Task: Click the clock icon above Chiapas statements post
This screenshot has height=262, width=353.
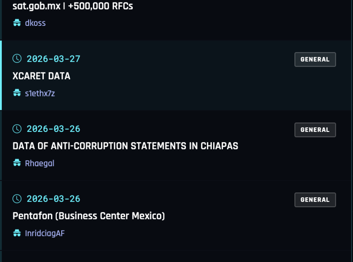Action: coord(17,129)
